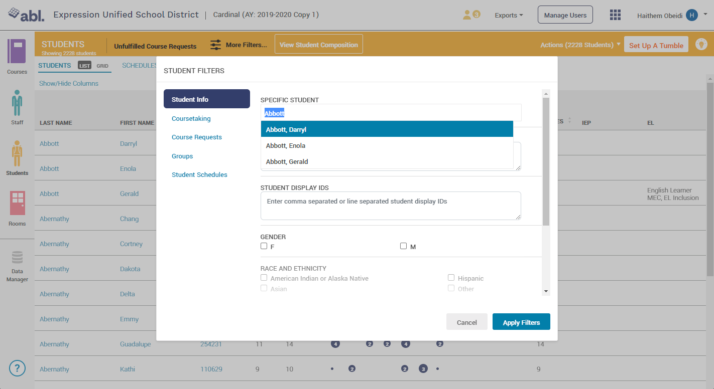714x389 pixels.
Task: Expand the Exports dropdown
Action: [x=509, y=16]
